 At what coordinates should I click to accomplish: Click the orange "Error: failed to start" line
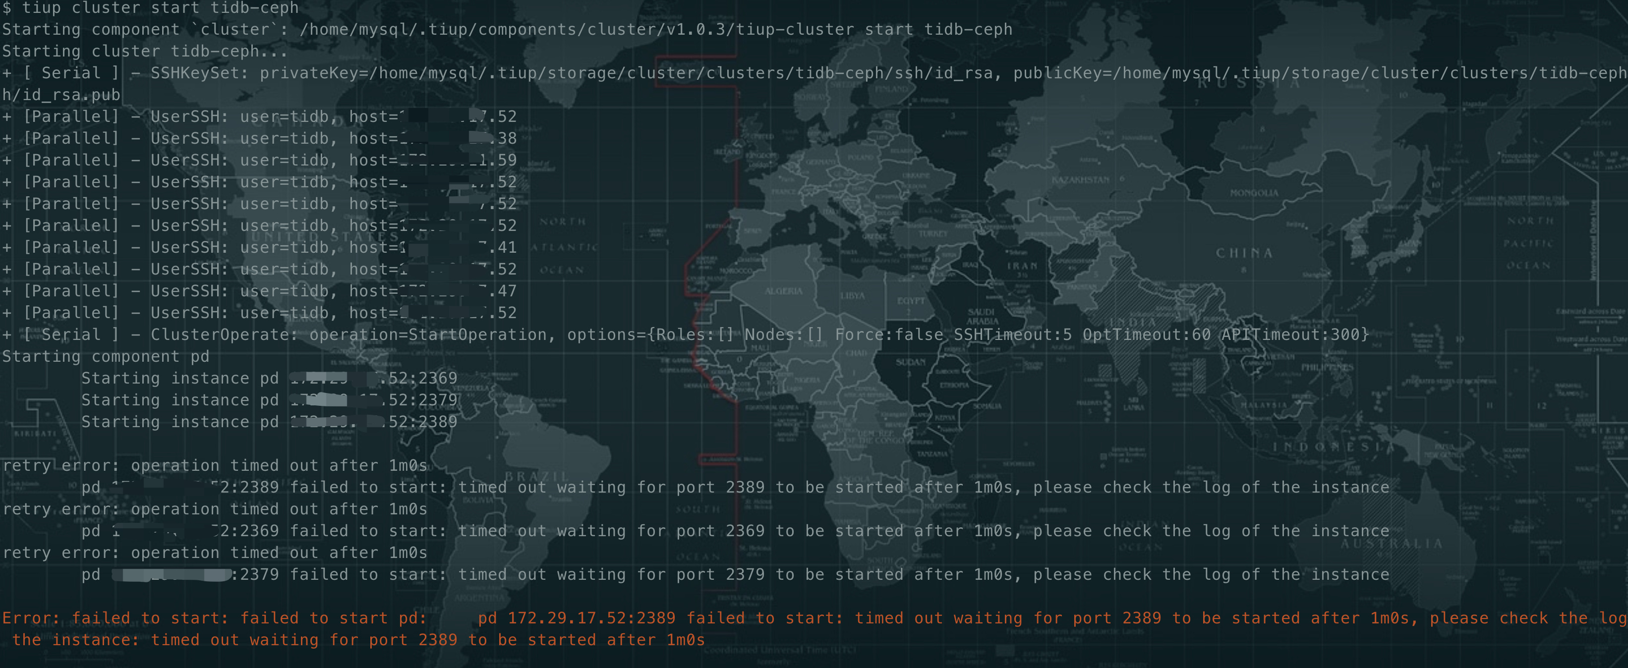pos(814,619)
